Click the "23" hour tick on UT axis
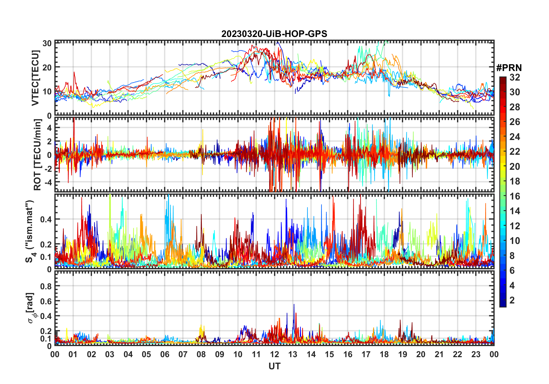549x384 pixels. (476, 354)
